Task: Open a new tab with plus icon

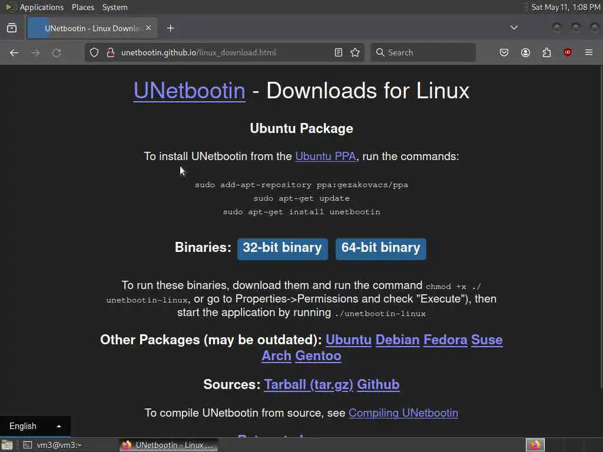Action: click(170, 28)
